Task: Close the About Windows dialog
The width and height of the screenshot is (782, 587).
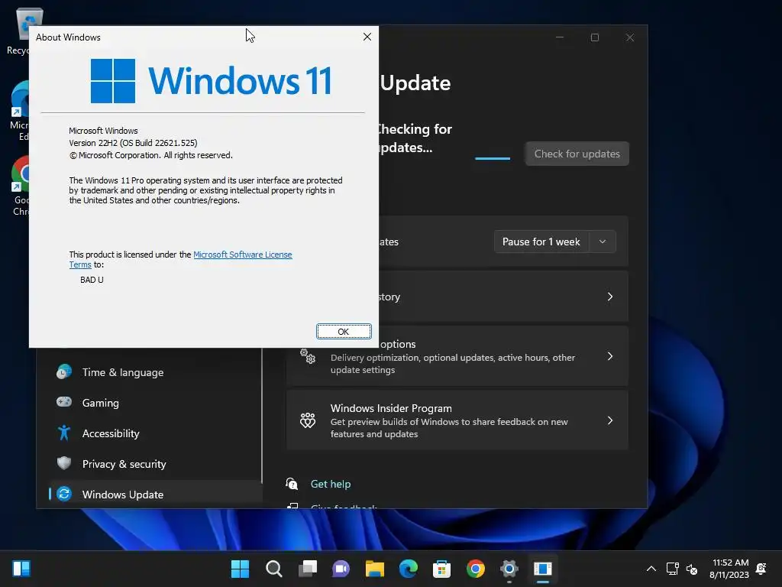Action: (x=367, y=37)
